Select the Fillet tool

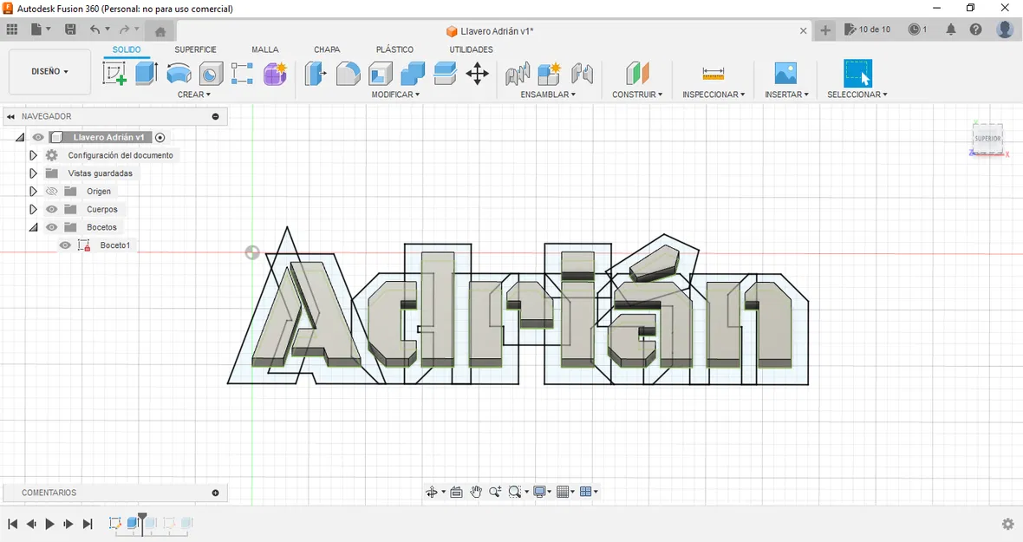tap(348, 74)
